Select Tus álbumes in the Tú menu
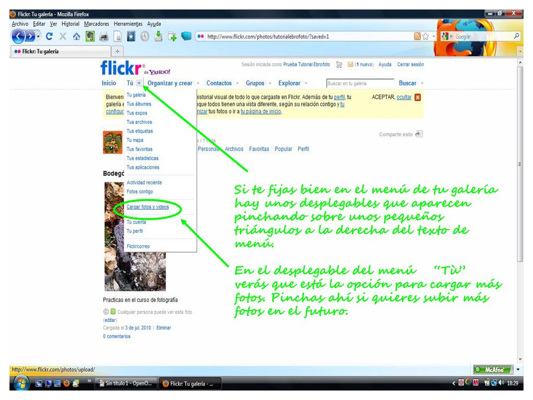This screenshot has height=400, width=533. [139, 104]
